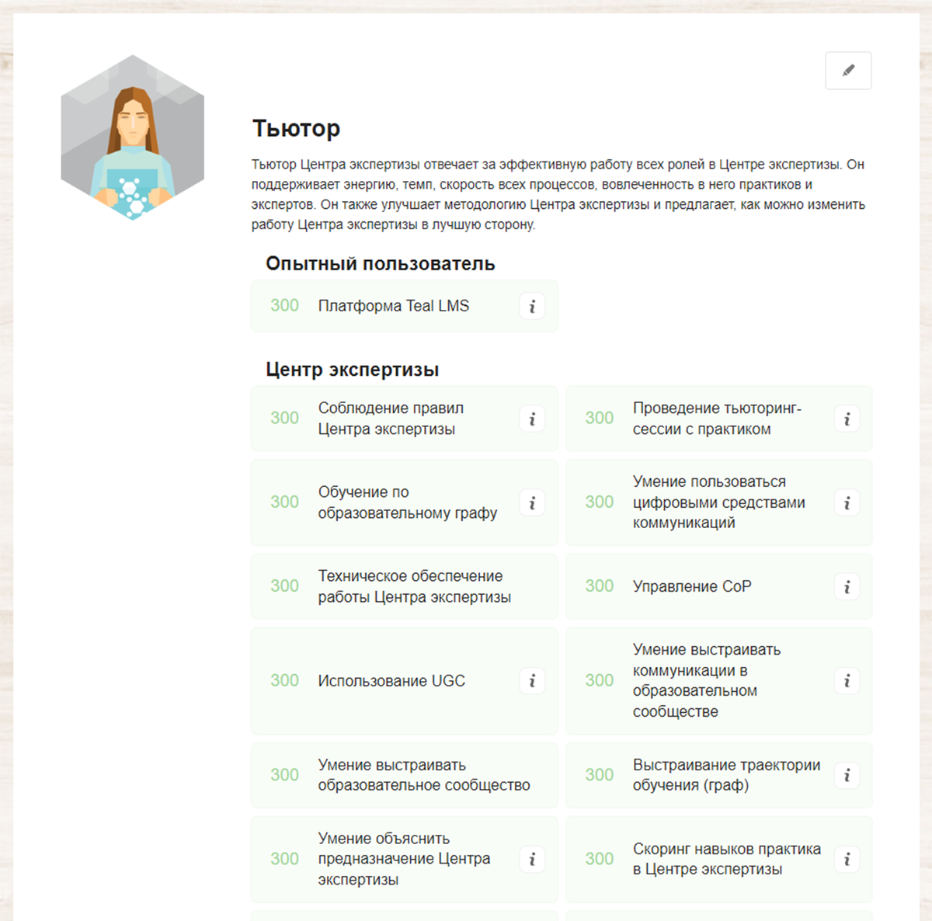Open info icon for Платформа Teal LMS

click(532, 306)
